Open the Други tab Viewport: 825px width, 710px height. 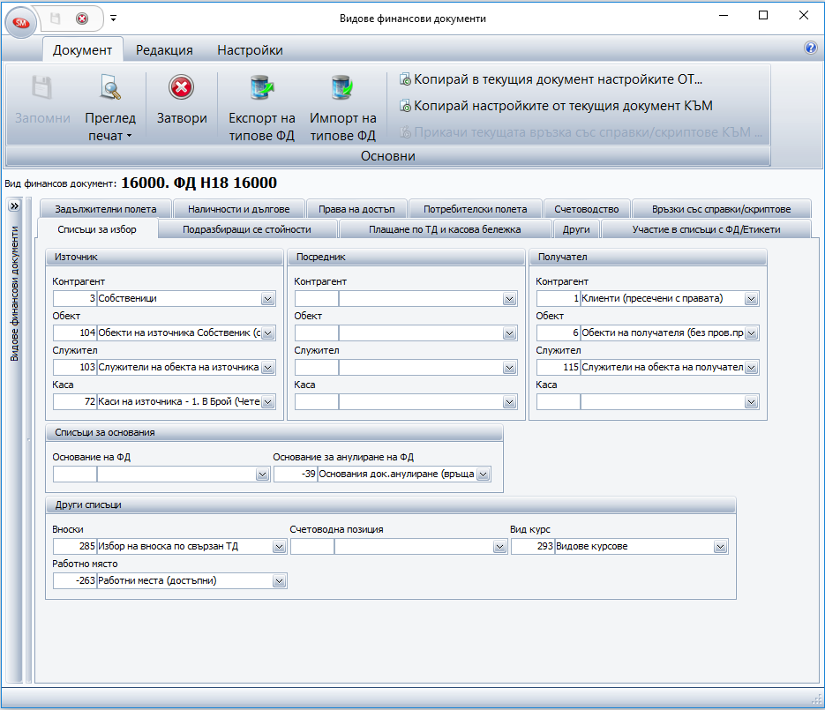pyautogui.click(x=576, y=229)
